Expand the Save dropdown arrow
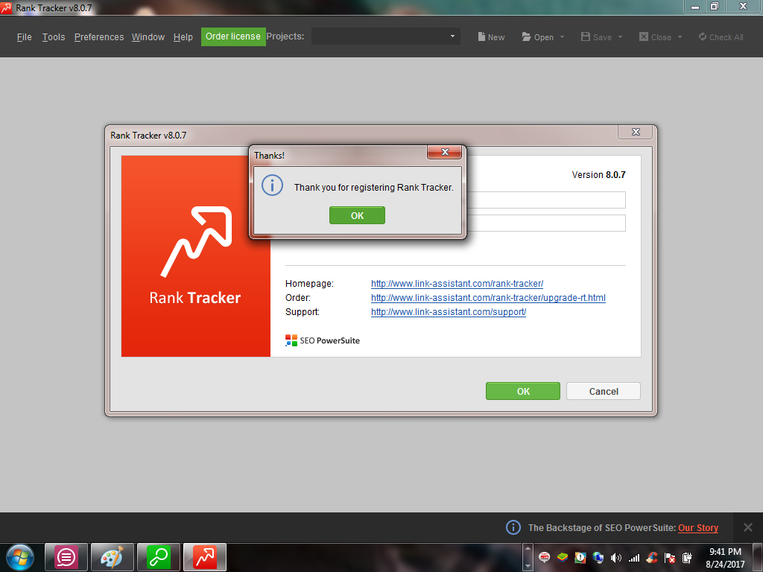 click(x=620, y=37)
